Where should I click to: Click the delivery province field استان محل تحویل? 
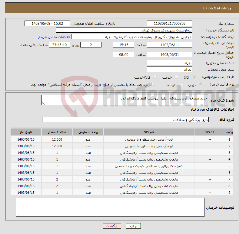[170, 63]
